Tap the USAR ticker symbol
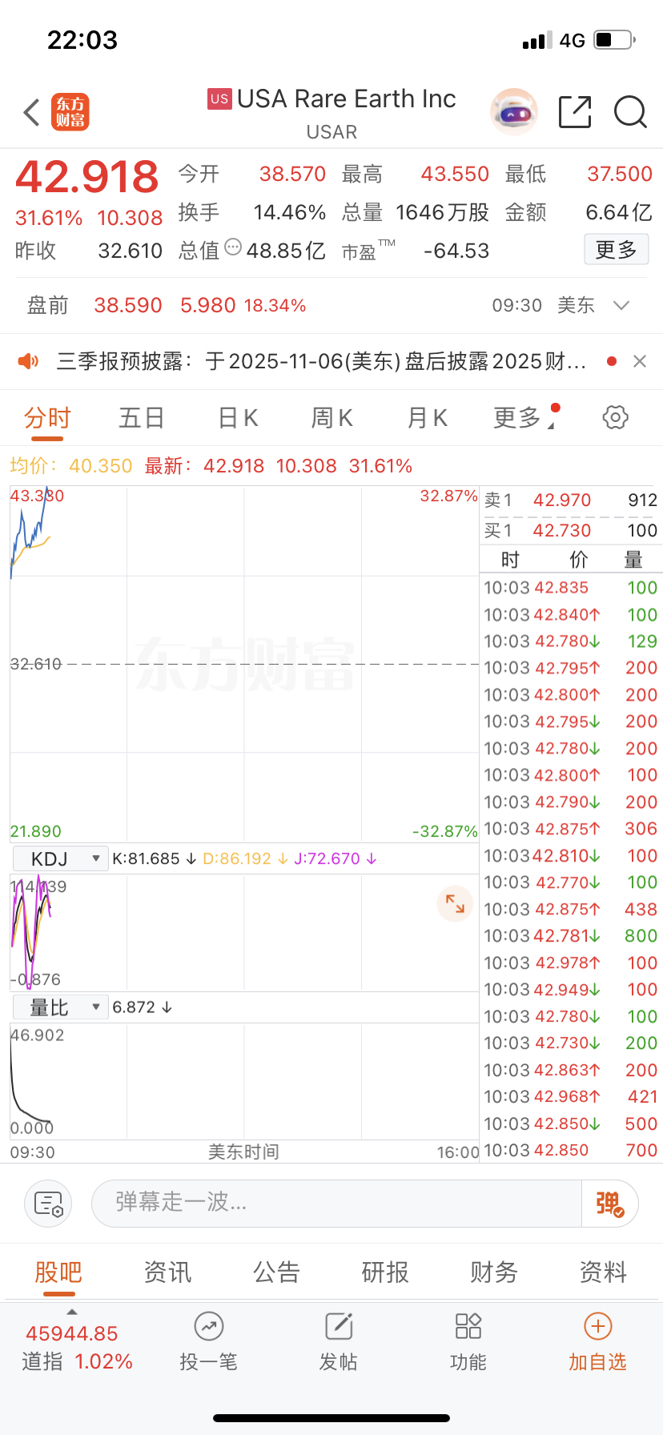 coord(331,132)
